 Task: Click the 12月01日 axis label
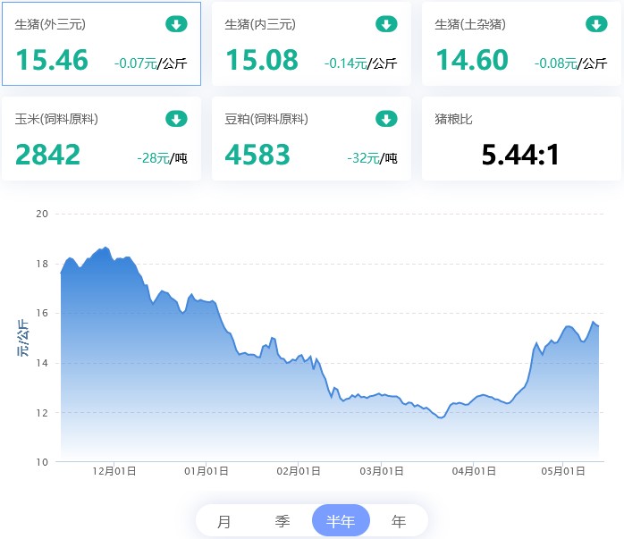click(x=114, y=471)
